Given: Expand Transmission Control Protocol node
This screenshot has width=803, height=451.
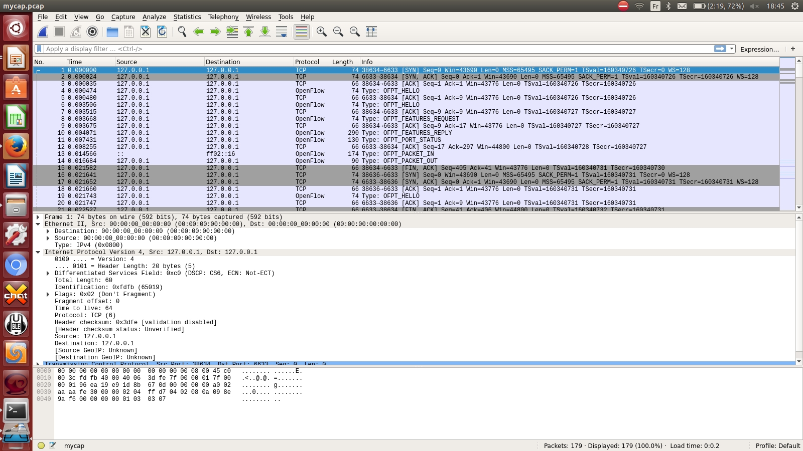Looking at the screenshot, I should [x=38, y=364].
